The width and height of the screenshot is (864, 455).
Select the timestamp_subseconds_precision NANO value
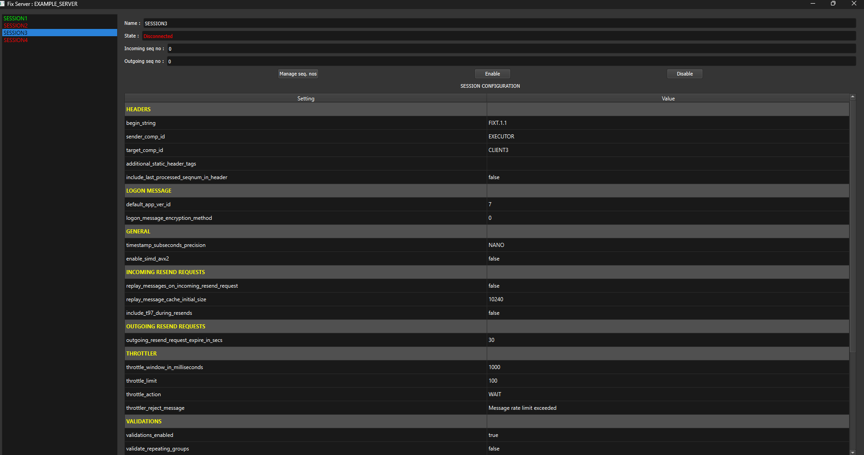[496, 245]
